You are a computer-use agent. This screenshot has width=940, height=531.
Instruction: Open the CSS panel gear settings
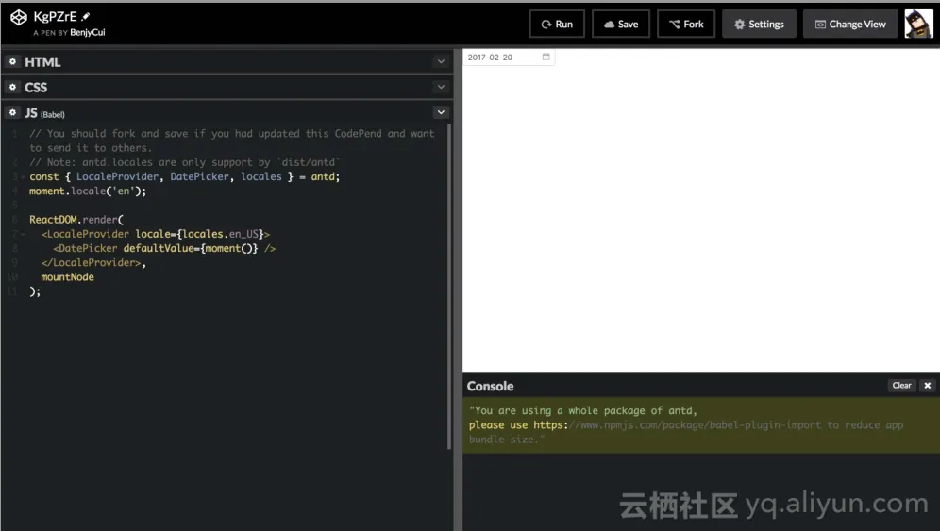12,87
